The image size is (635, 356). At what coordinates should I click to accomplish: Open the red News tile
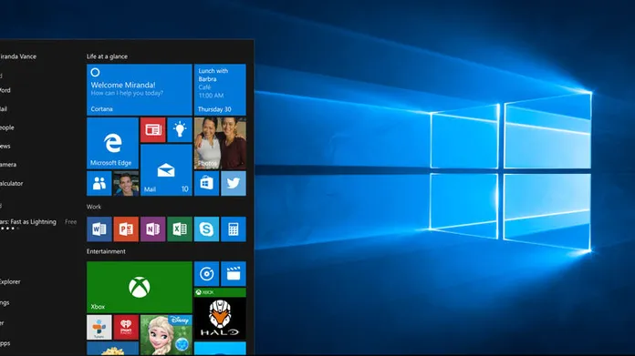coord(152,129)
